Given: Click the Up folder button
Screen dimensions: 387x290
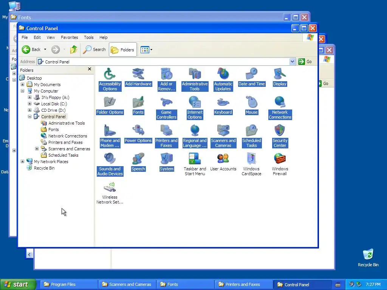Looking at the screenshot, I should 74,49.
